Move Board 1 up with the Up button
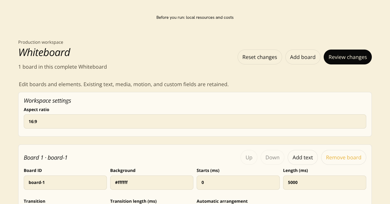Viewport: 390px width, 204px height. (x=249, y=157)
